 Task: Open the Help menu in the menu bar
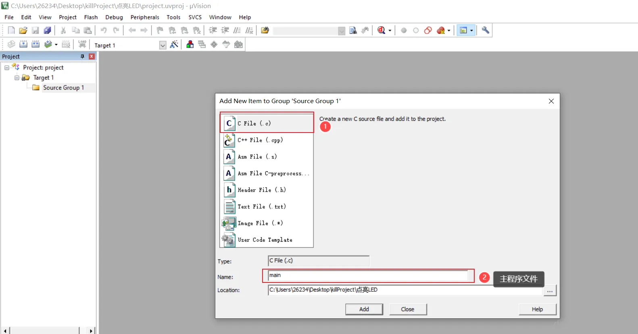click(245, 17)
